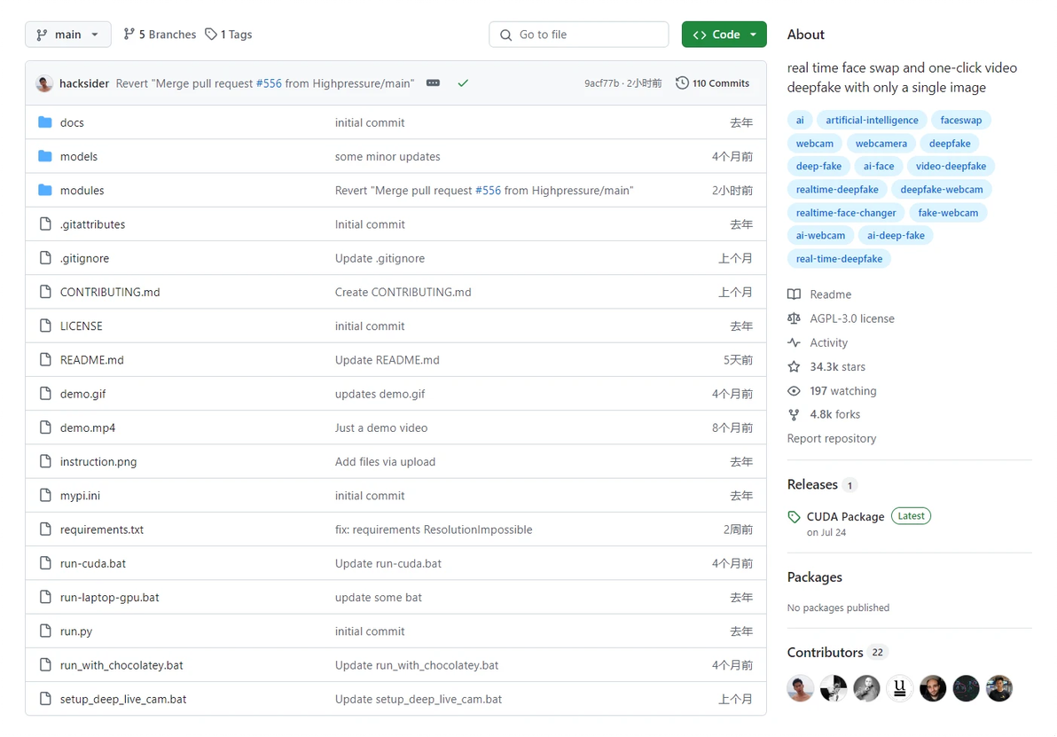1057x737 pixels.
Task: Click the green commit status checkmark
Action: click(463, 83)
